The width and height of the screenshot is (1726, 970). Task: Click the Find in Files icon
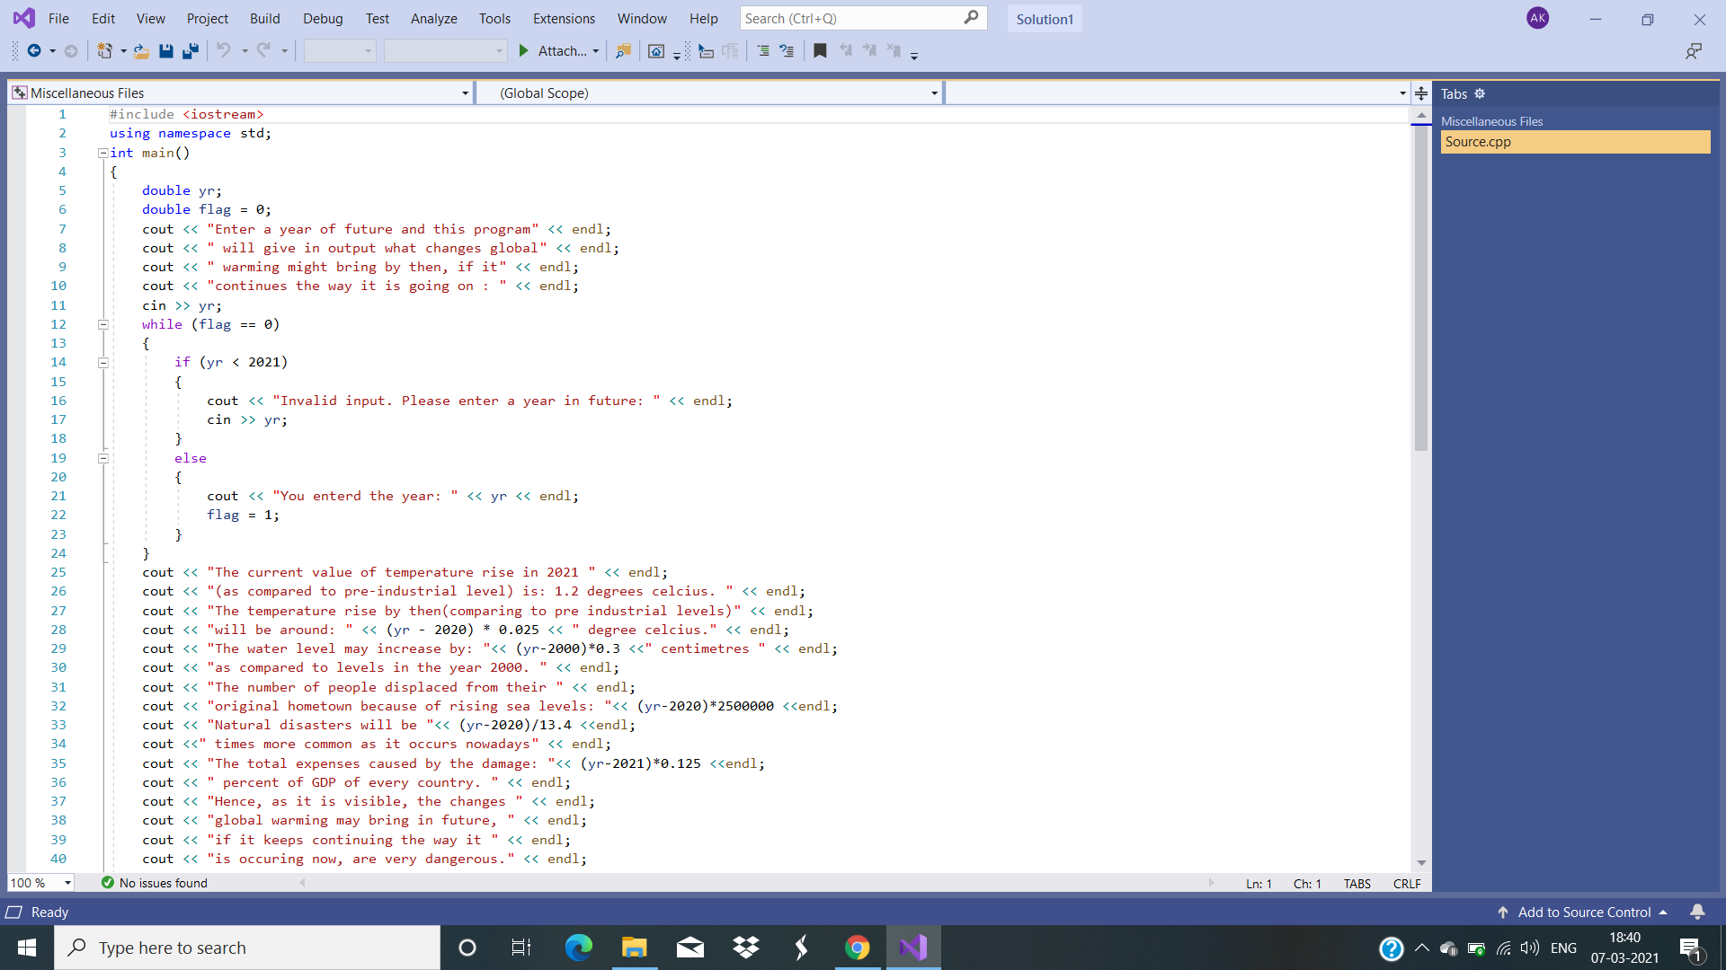click(623, 51)
